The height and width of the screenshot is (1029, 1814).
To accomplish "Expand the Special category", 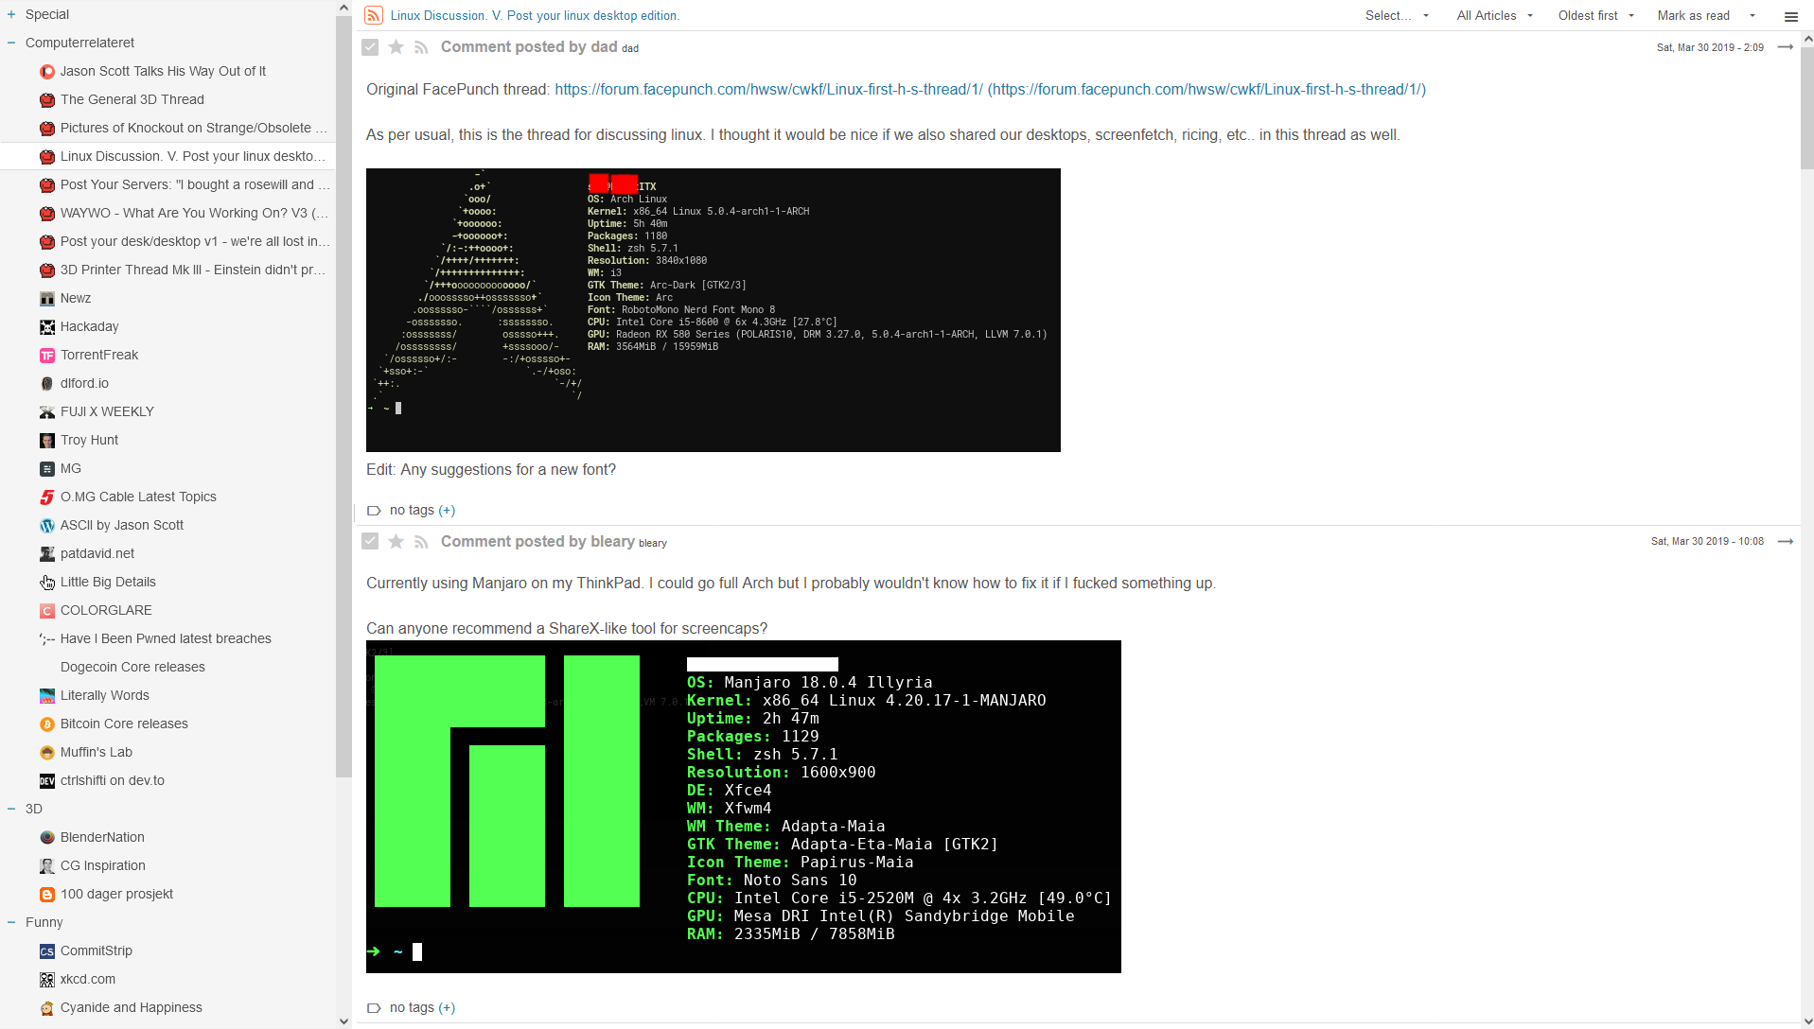I will [11, 14].
